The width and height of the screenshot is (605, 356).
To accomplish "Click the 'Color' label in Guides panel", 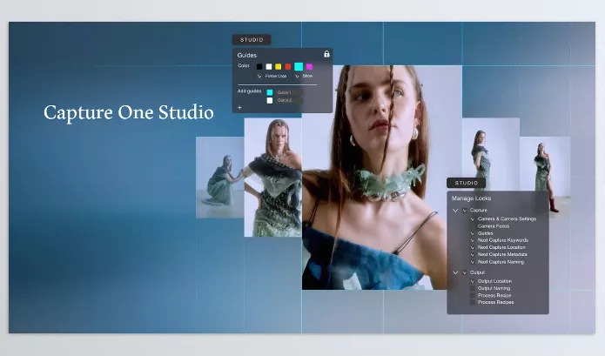I will pyautogui.click(x=244, y=66).
